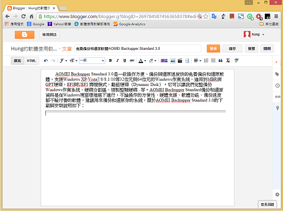Insert a jump break
Screen dimensions: 283x212
[x=187, y=61]
